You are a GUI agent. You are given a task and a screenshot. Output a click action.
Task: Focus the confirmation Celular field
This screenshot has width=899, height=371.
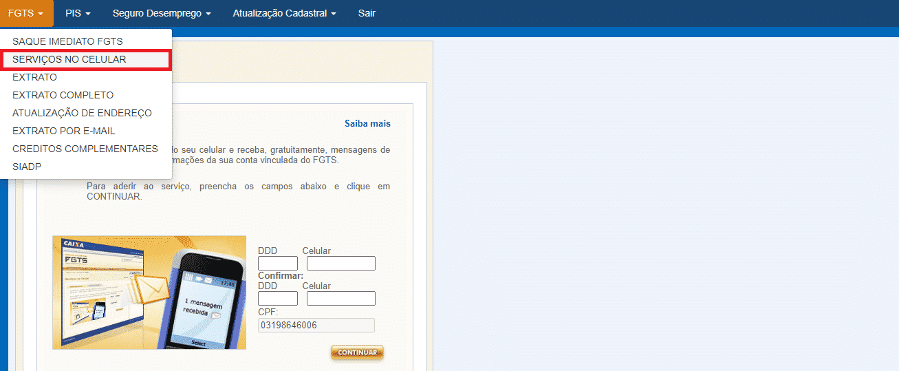tap(341, 298)
